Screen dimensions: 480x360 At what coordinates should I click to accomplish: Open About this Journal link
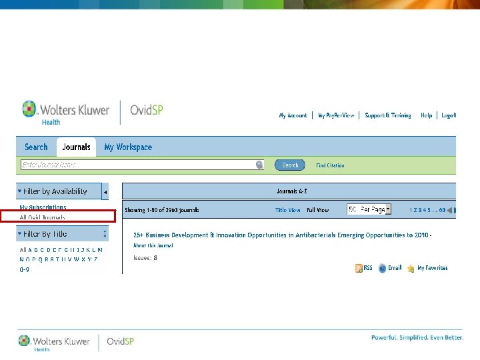(153, 245)
